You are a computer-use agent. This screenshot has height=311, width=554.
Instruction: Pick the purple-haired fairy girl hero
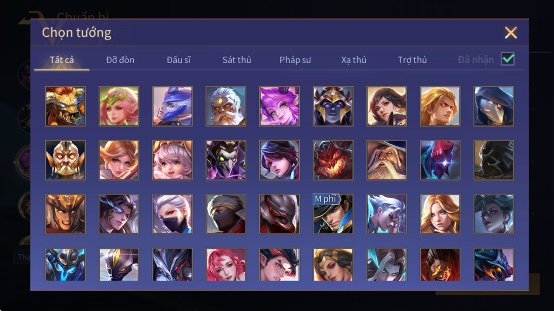coord(279,106)
